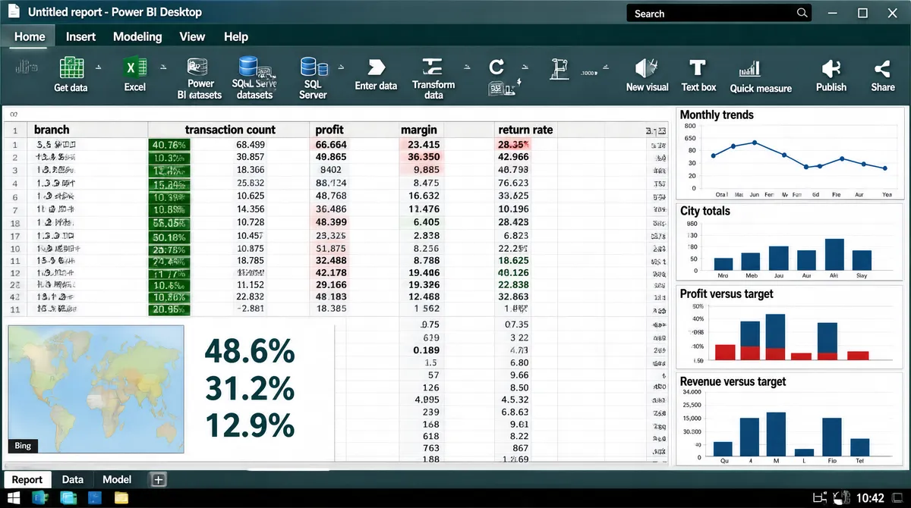Select the Report view tab

(27, 479)
